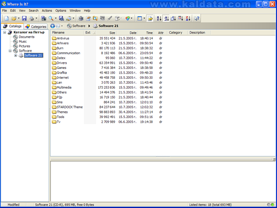
Task: Collapse the Software tree node
Action: [10, 51]
